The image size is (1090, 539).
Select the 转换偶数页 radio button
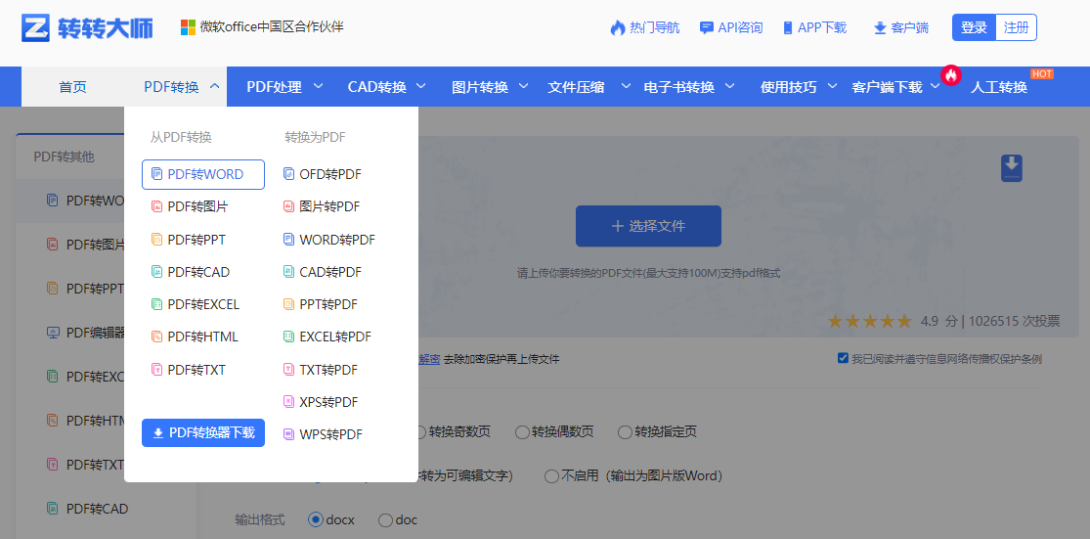(x=522, y=432)
